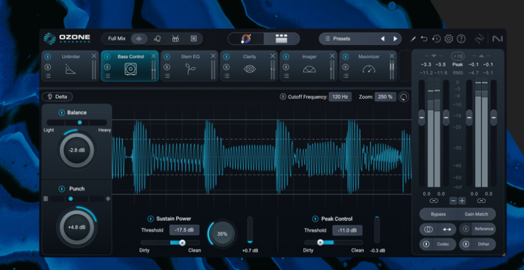Toggle Stem EQ module power
The height and width of the screenshot is (270, 524).
click(x=167, y=57)
